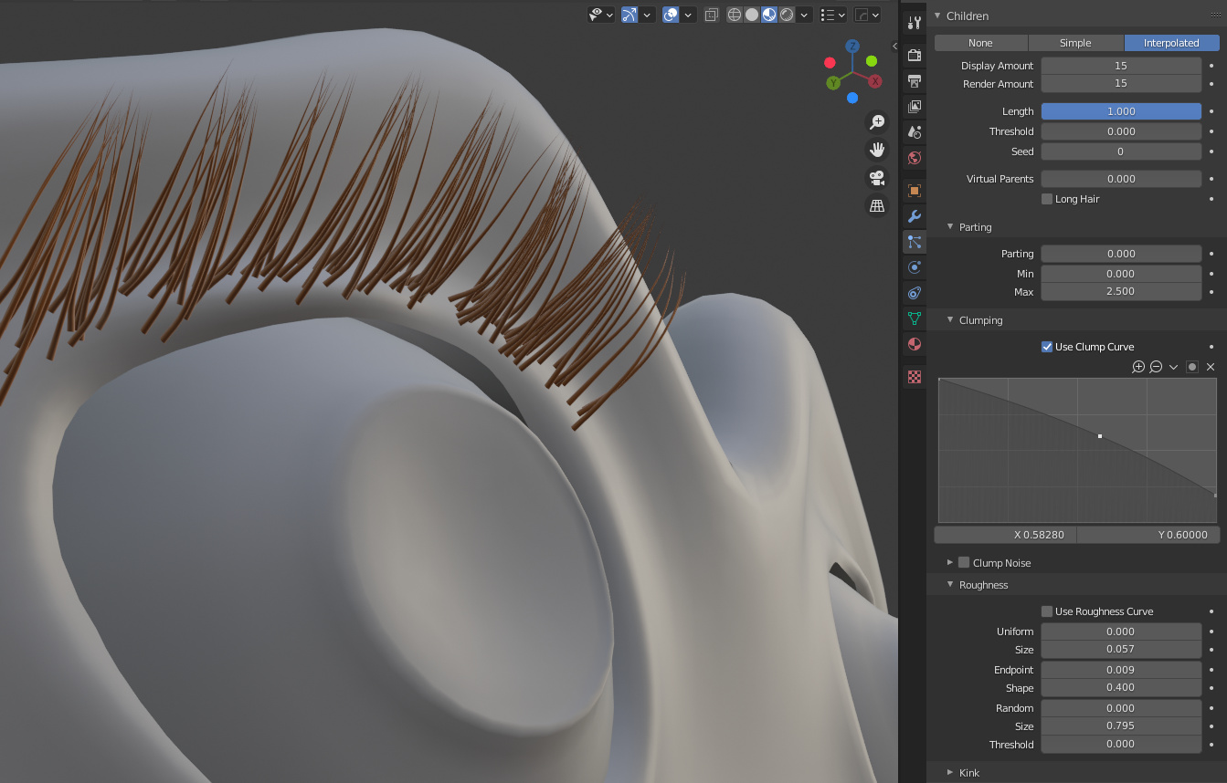1227x783 pixels.
Task: Switch viewport to Solid shading mode
Action: [751, 15]
